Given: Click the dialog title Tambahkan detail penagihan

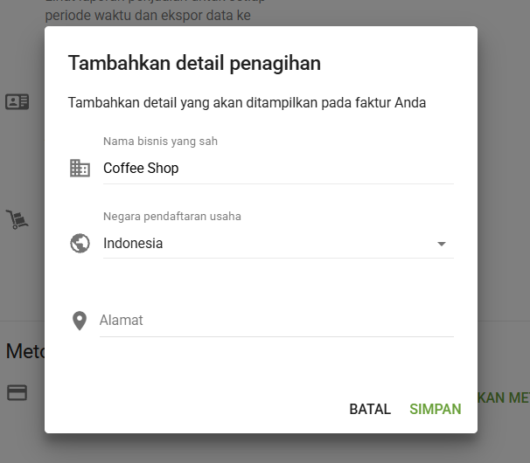Looking at the screenshot, I should (x=194, y=63).
